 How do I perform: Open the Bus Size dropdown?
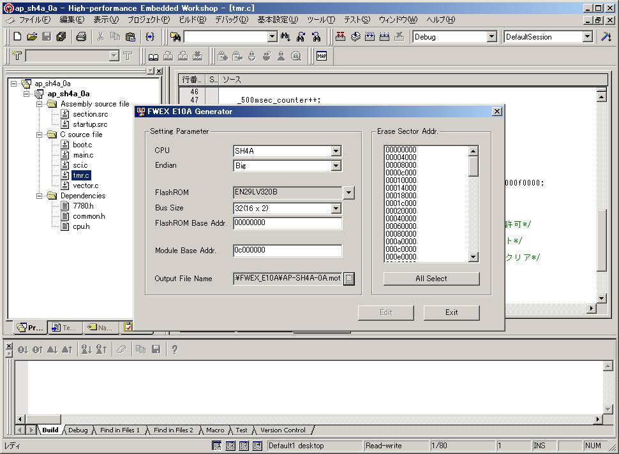click(336, 209)
